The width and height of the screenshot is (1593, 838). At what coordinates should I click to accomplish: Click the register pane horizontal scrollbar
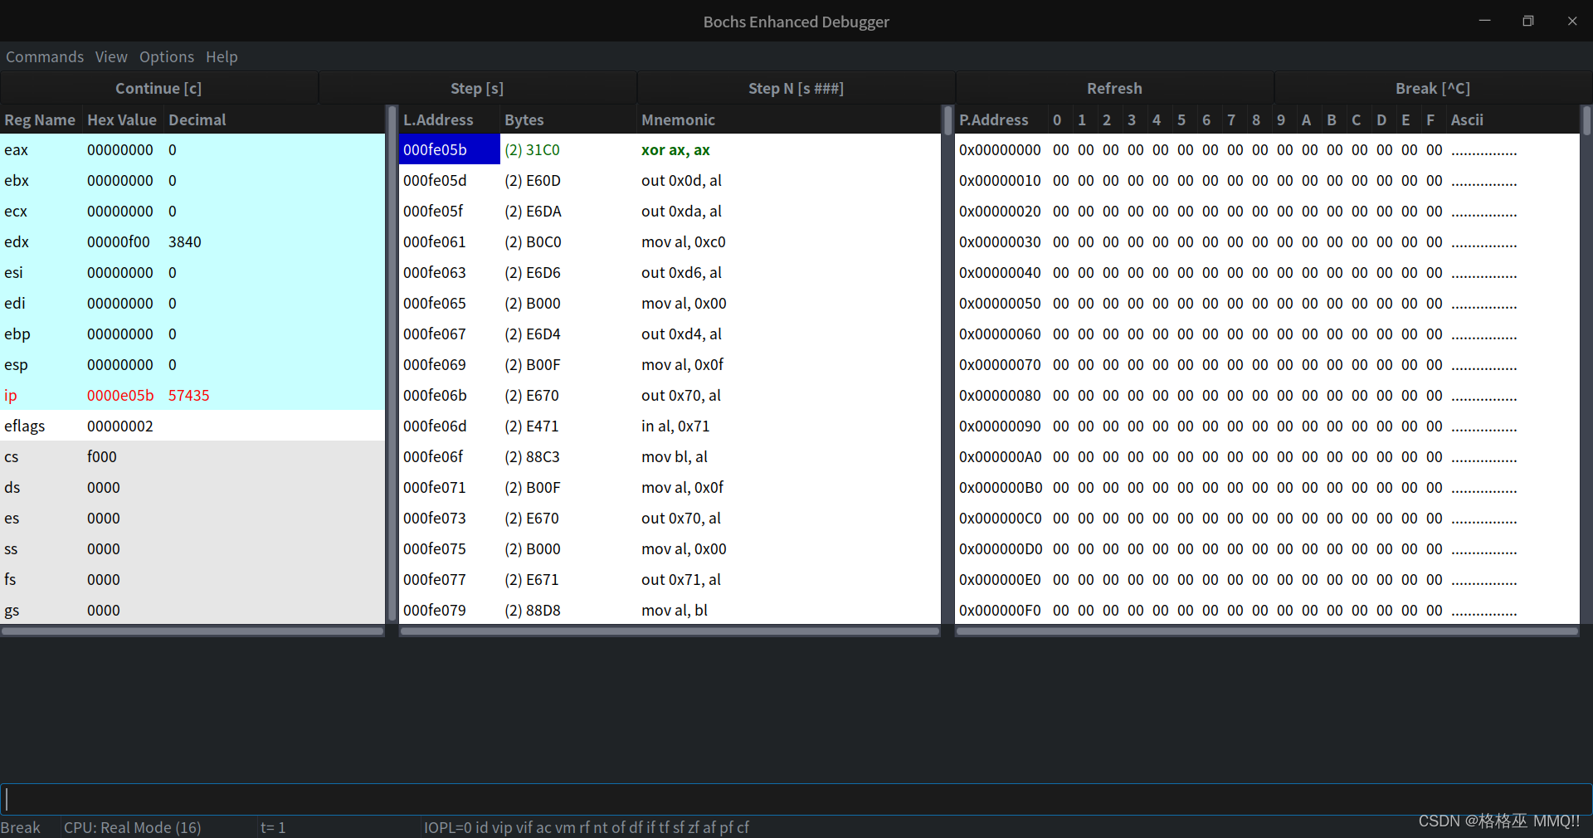click(x=192, y=631)
